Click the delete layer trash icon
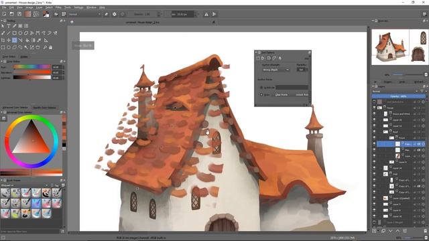Image resolution: width=429 pixels, height=241 pixels. 425,231
